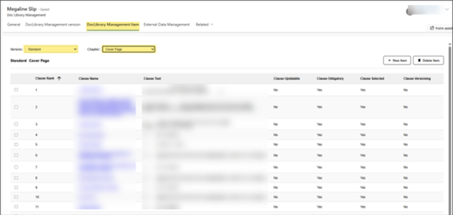Click the Delete Item button

tap(428, 60)
